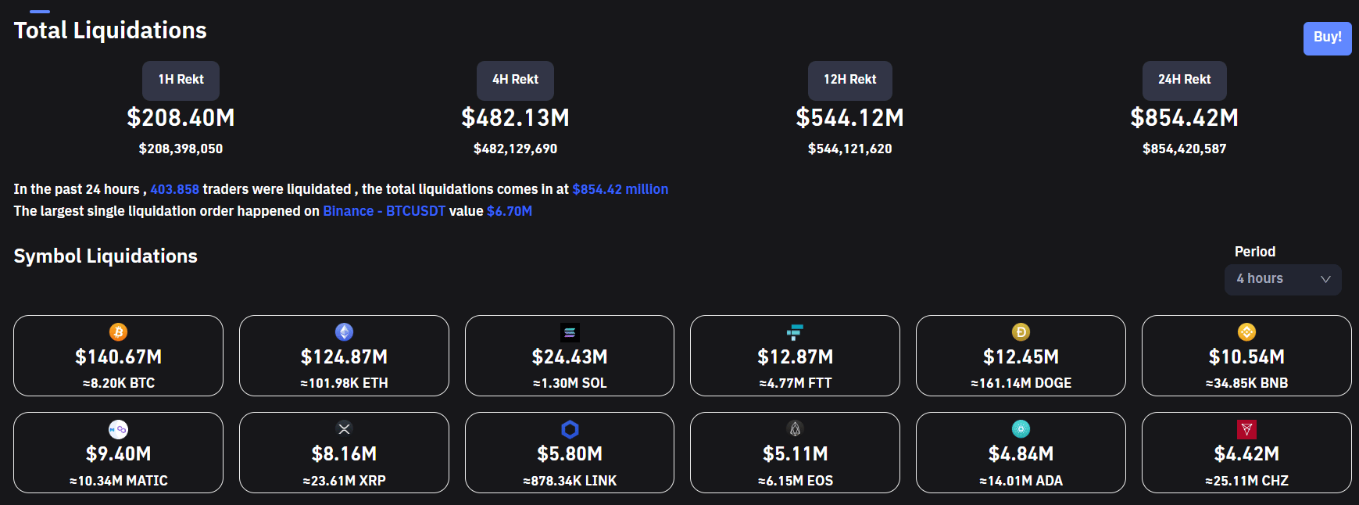Click the Ethereum coin icon

tap(344, 332)
